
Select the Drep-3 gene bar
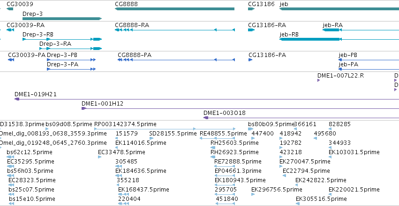[62, 19]
